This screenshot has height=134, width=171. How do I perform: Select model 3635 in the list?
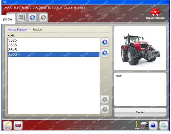point(53,45)
